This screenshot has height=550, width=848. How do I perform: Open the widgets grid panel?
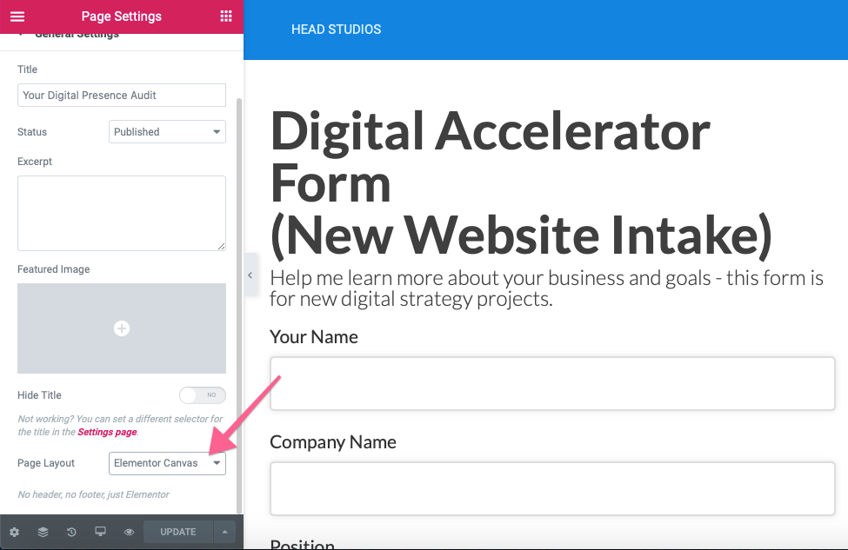click(226, 17)
